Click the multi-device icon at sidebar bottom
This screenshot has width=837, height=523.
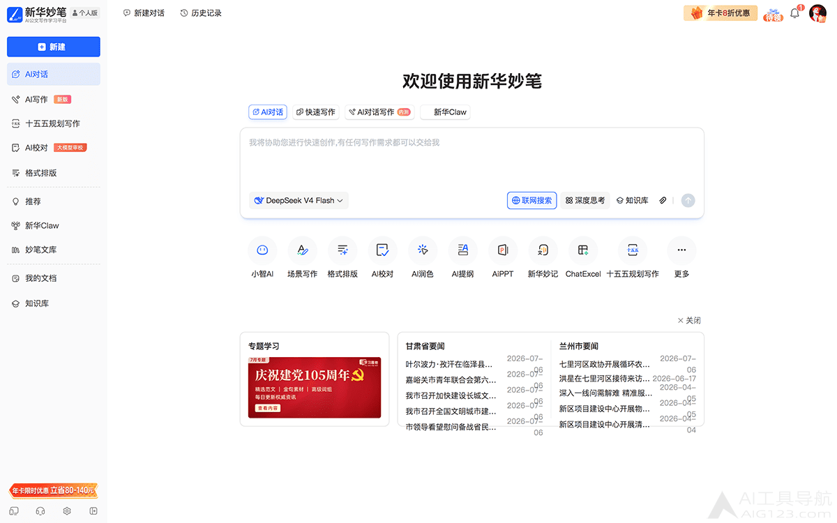point(14,511)
